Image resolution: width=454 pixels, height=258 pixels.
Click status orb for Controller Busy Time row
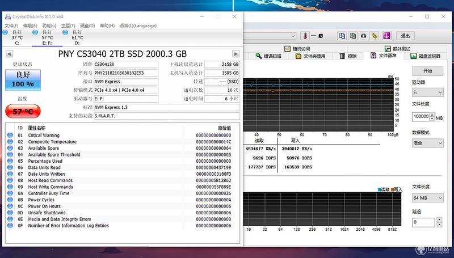tap(10, 193)
